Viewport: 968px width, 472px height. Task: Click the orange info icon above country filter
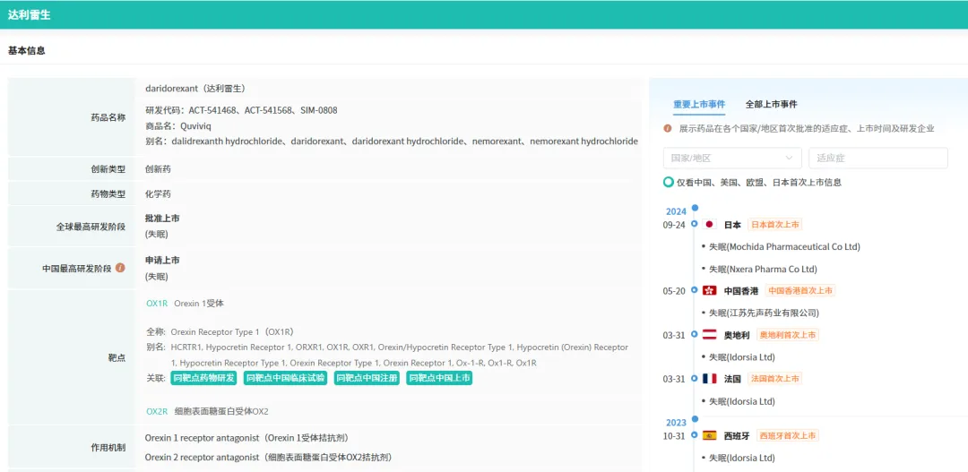(668, 128)
